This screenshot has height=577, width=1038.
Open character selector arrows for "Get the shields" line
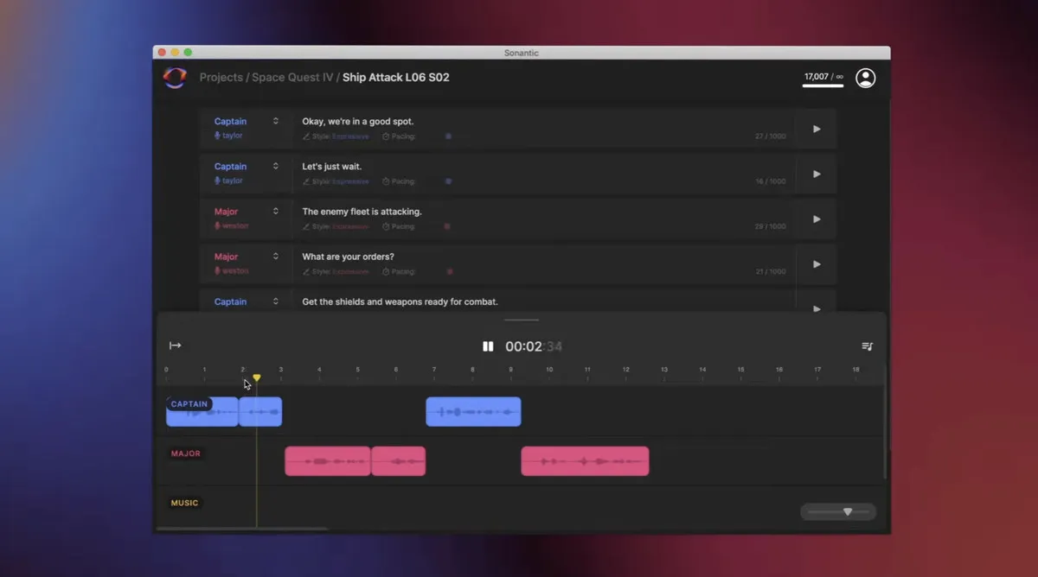(276, 301)
